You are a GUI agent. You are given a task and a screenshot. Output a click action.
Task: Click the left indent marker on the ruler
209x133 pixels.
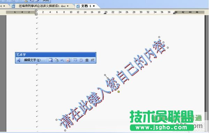click(36, 12)
